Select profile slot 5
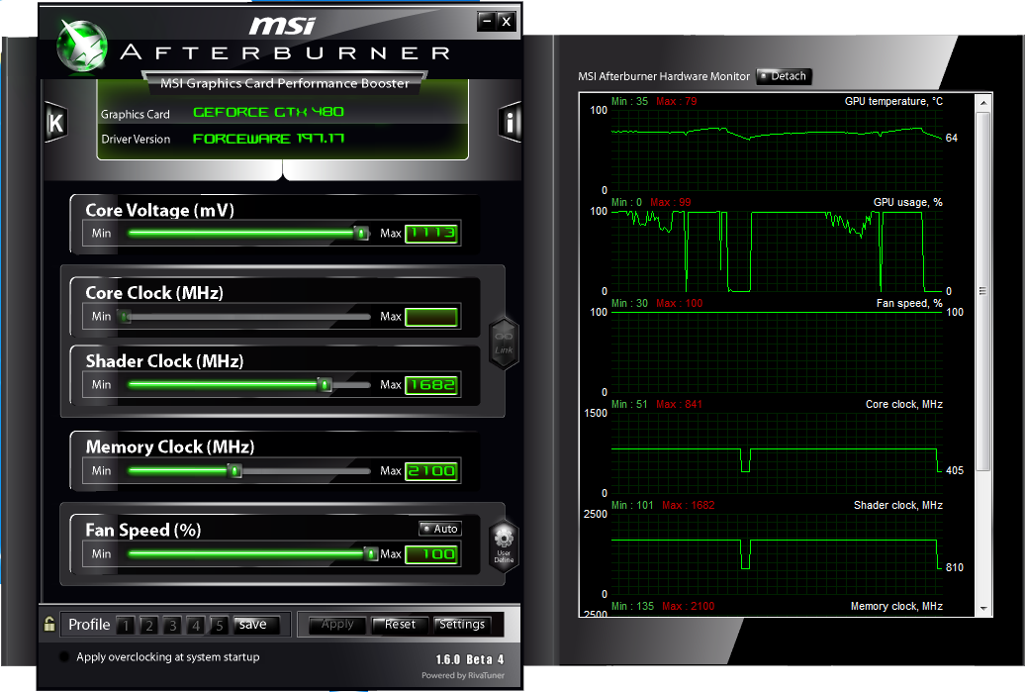The image size is (1026, 692). pos(219,625)
